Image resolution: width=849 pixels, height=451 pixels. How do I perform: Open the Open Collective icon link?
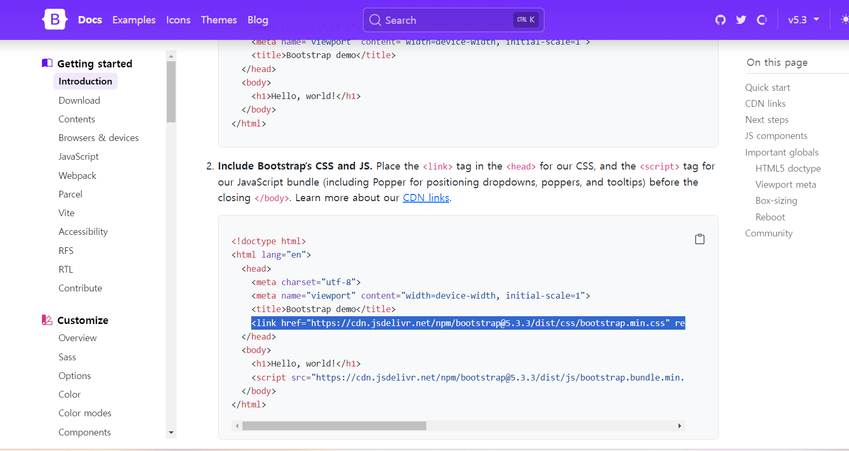pyautogui.click(x=761, y=20)
